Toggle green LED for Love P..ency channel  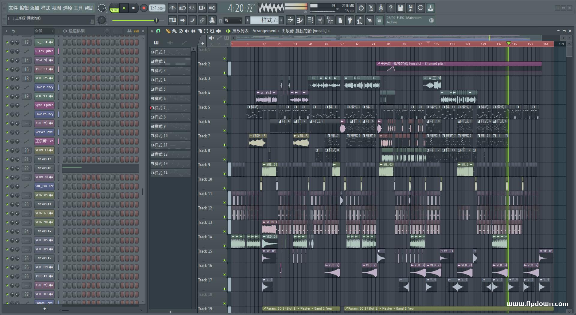(x=7, y=87)
